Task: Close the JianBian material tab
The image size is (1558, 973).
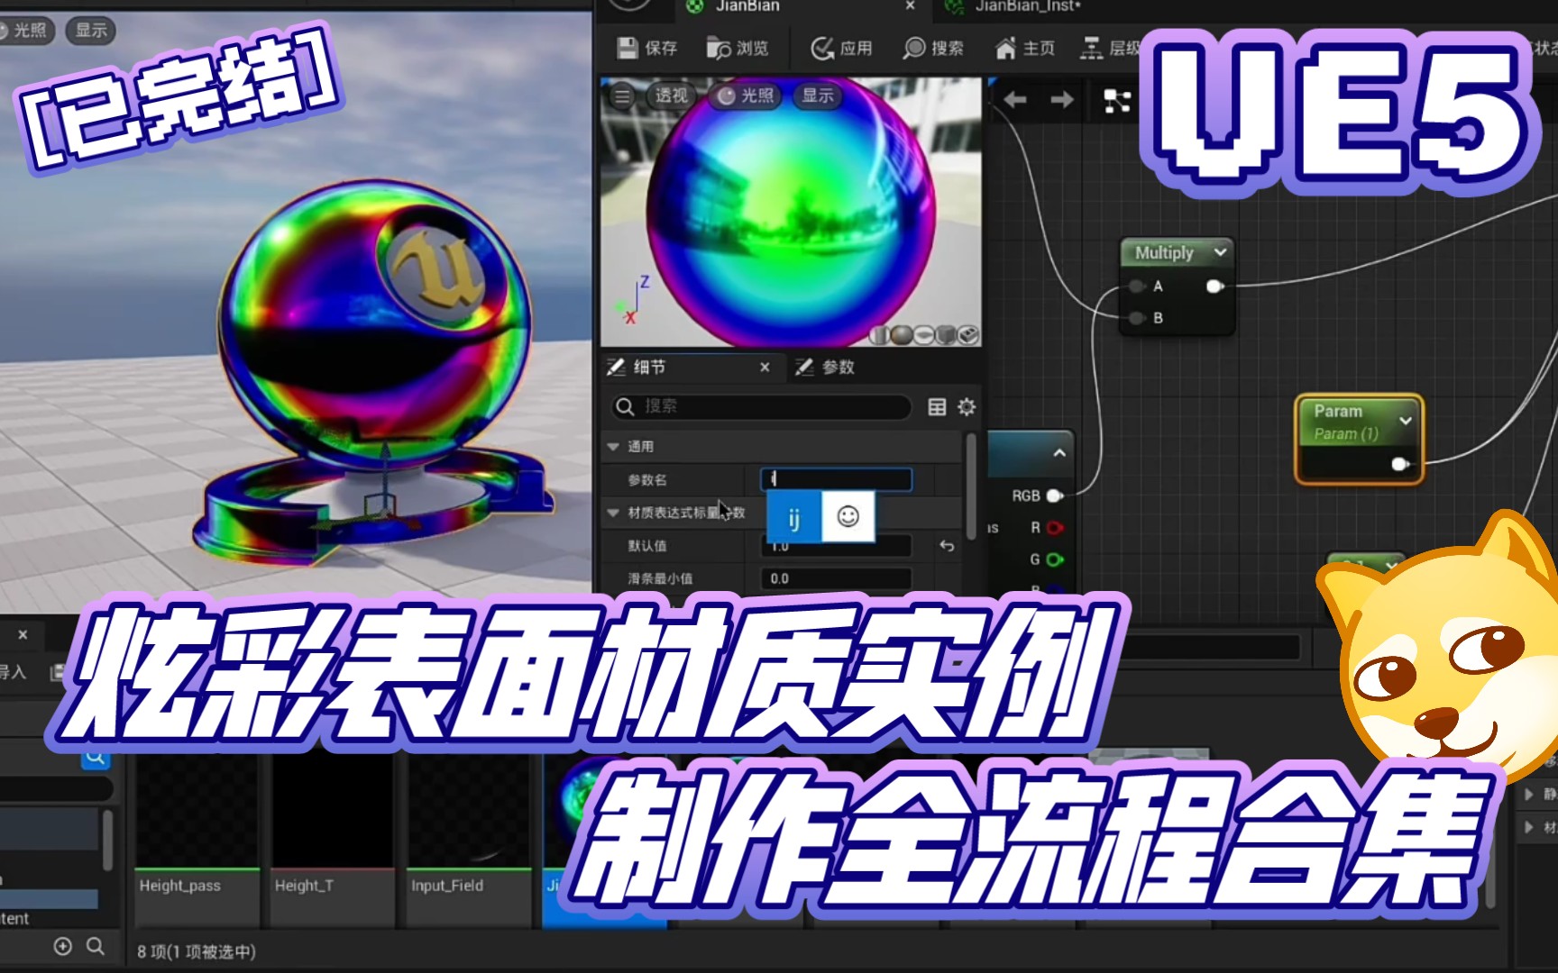Action: [911, 5]
